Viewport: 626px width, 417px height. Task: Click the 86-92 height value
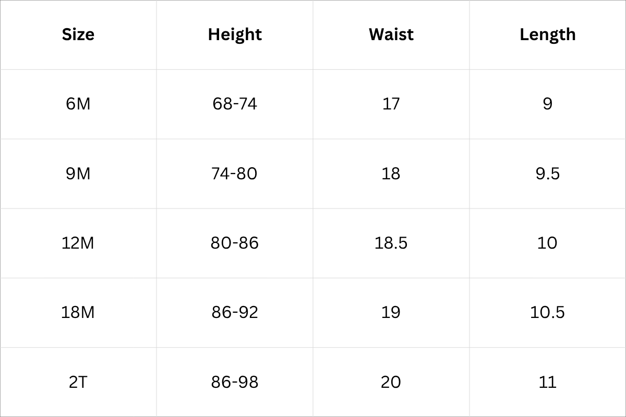click(235, 312)
